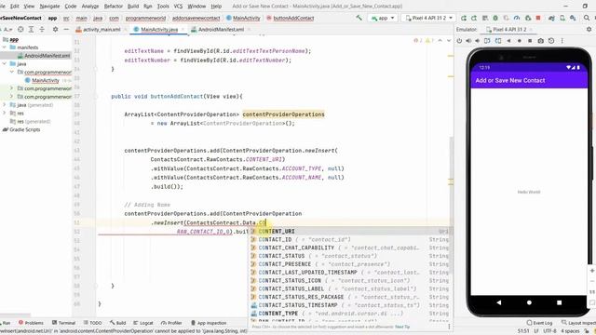Open the Device Manager icon in toolbar

click(x=562, y=18)
